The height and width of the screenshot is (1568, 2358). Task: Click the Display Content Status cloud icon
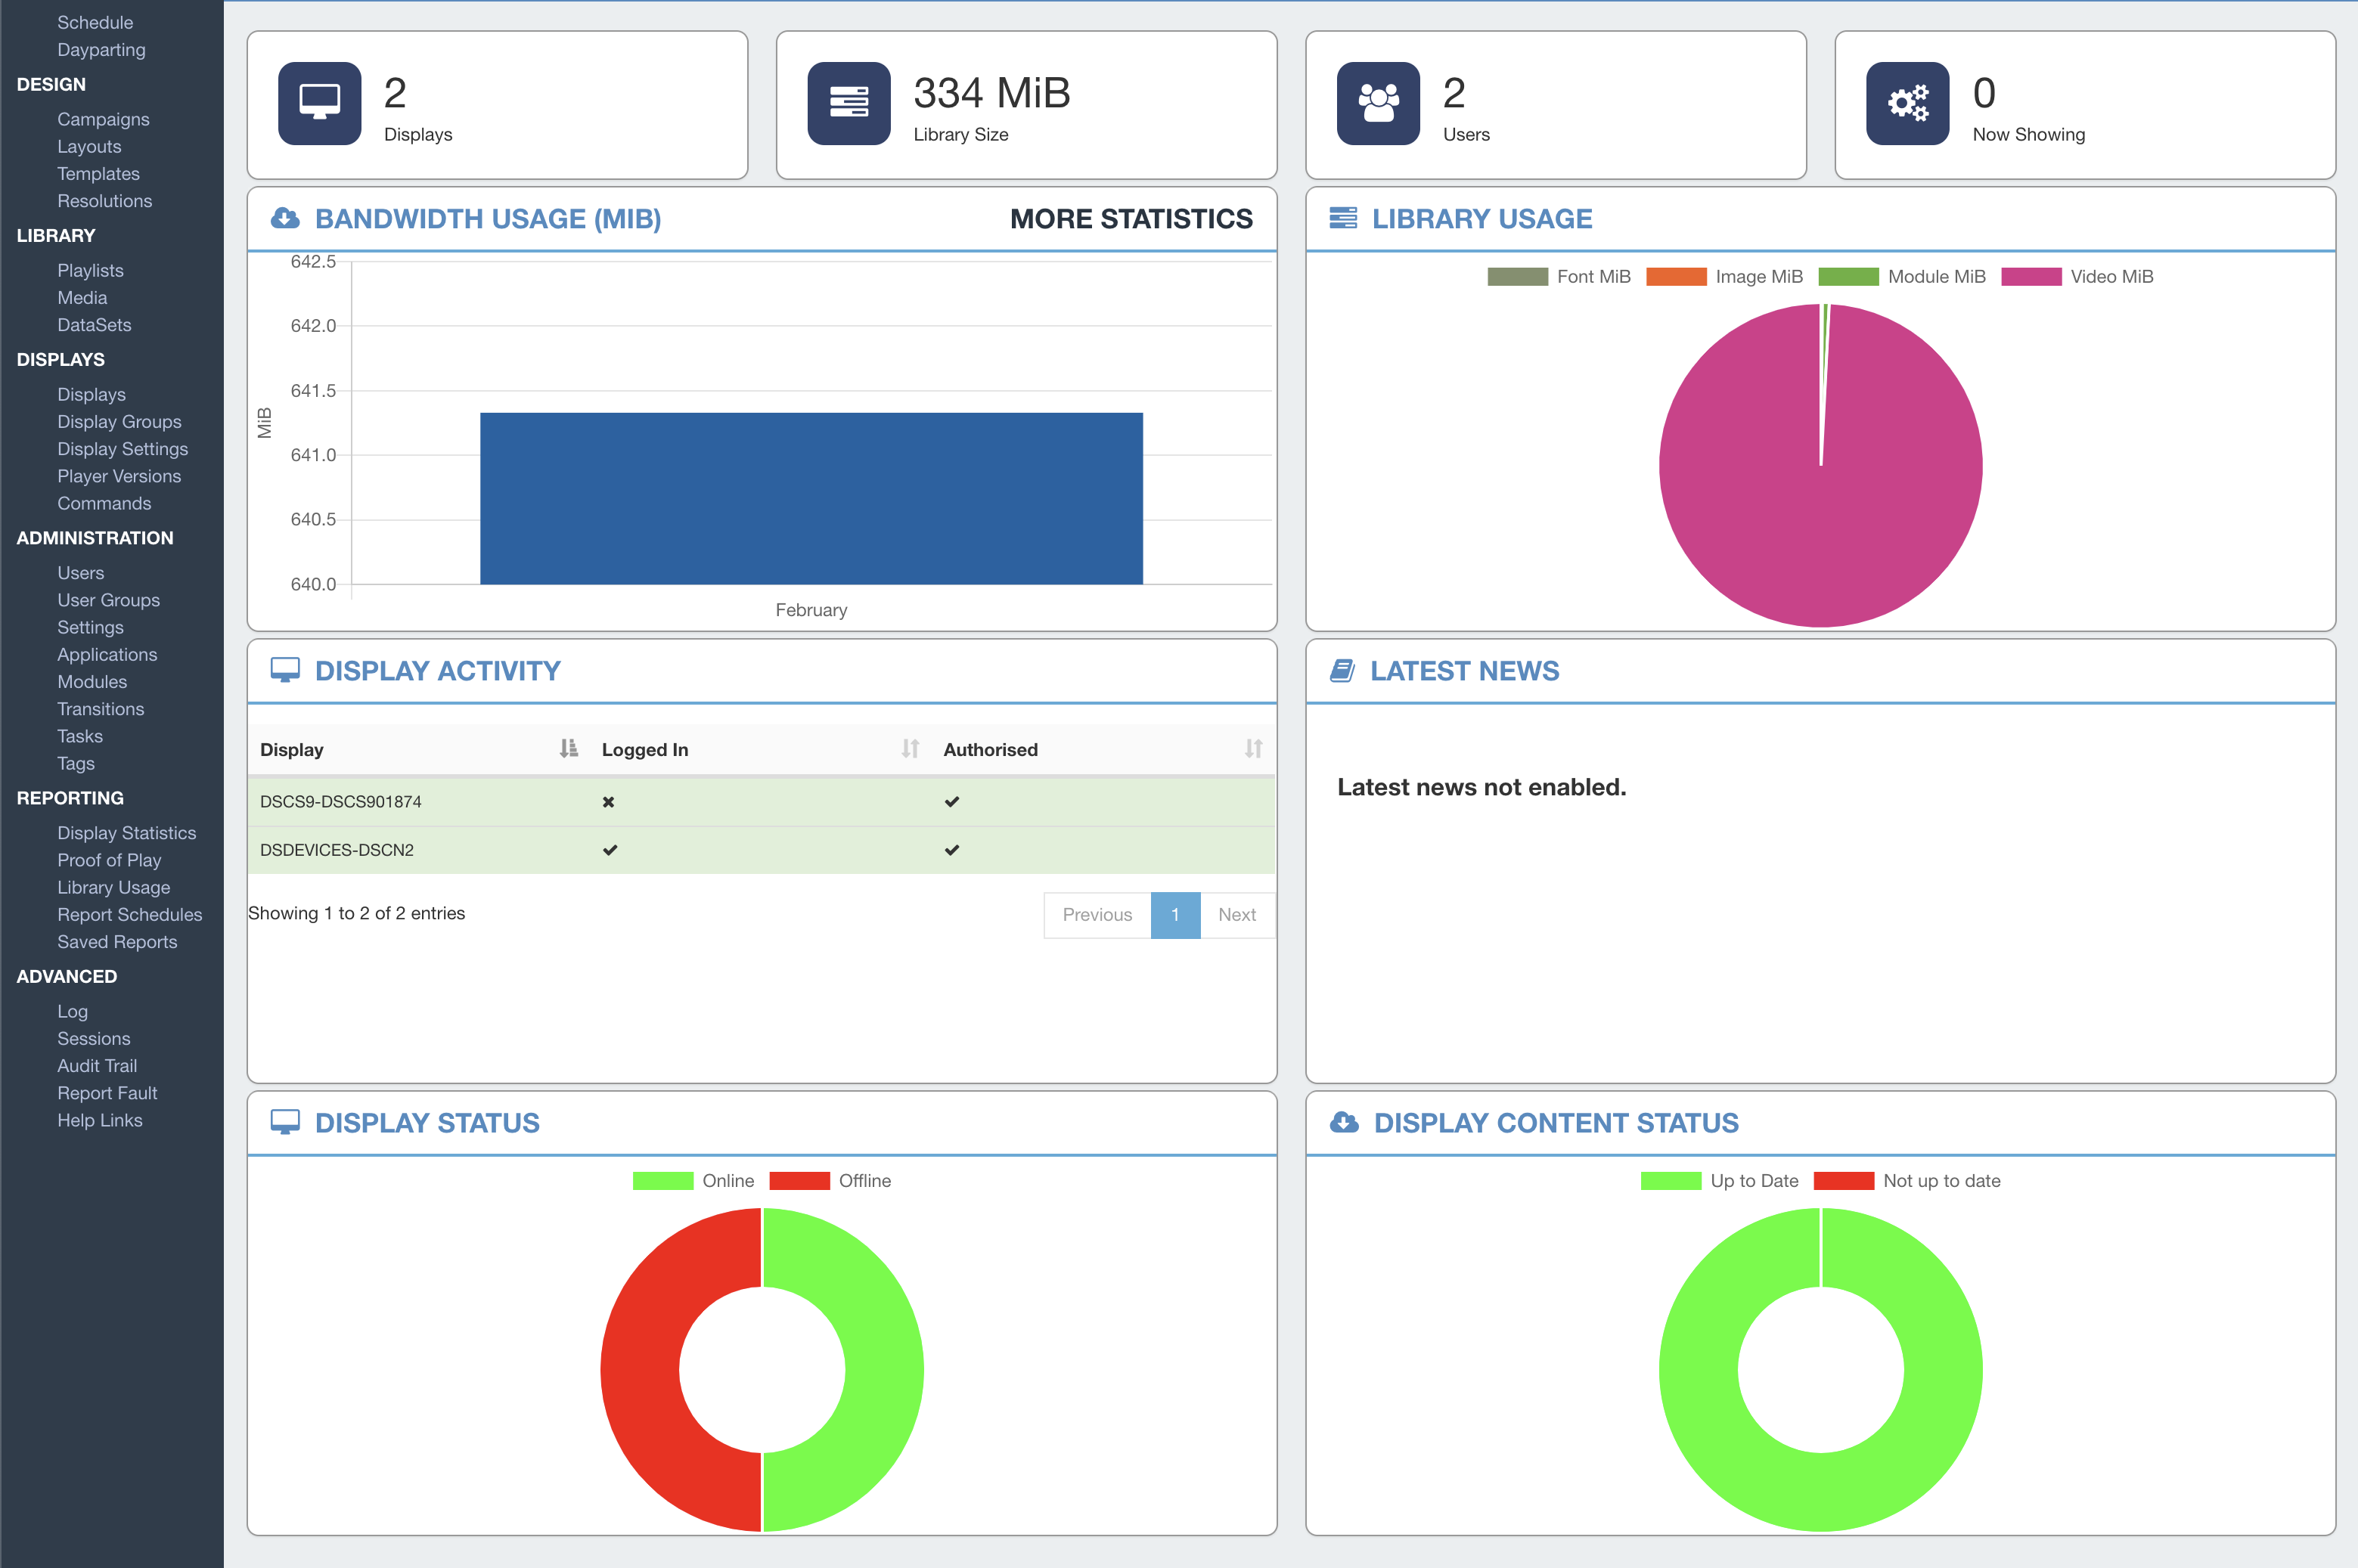coord(1344,1122)
